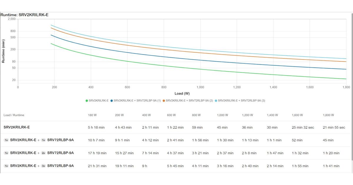The image size is (353, 185).
Task: Click the Load / Runtime header cell
Action: pyautogui.click(x=14, y=115)
